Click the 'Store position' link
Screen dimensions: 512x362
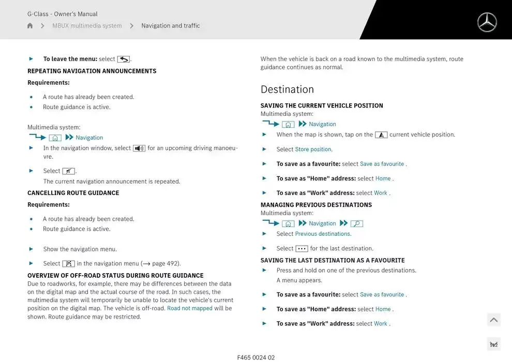[313, 149]
